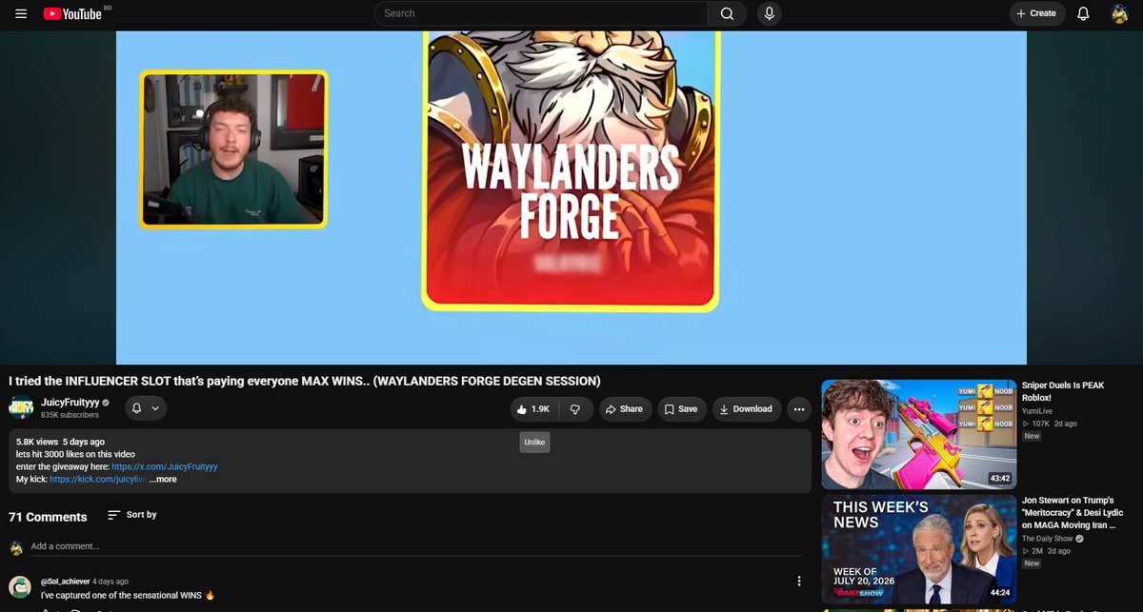Expand description with ...more

(x=163, y=479)
